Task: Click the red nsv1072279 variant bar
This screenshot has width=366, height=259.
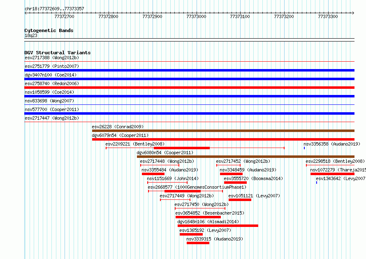Action: pos(332,174)
